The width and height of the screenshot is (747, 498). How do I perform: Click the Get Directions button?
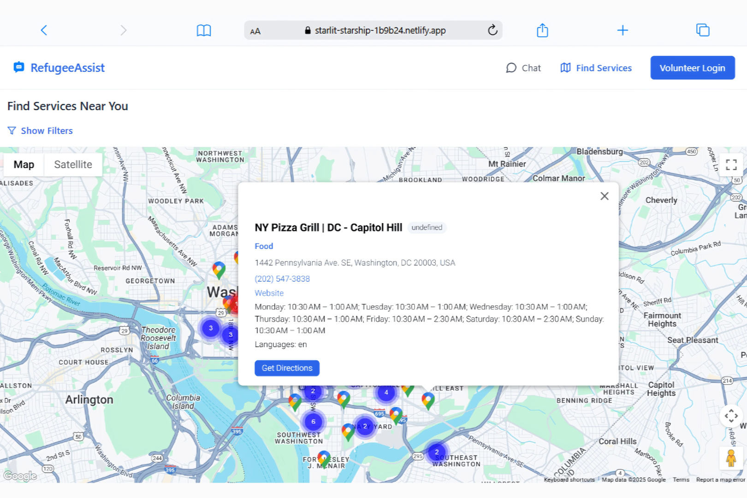287,368
